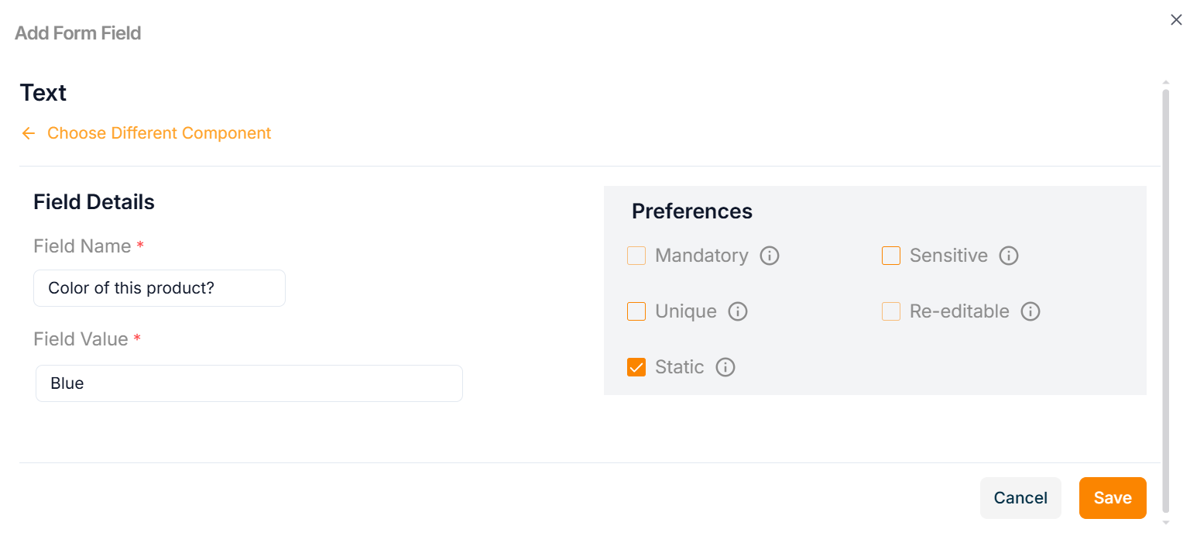This screenshot has height=536, width=1190.
Task: Click into the Field Value input
Action: 249,383
